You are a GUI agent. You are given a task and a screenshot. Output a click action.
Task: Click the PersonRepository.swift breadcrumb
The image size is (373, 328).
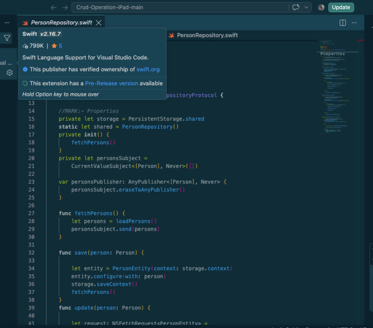207,35
